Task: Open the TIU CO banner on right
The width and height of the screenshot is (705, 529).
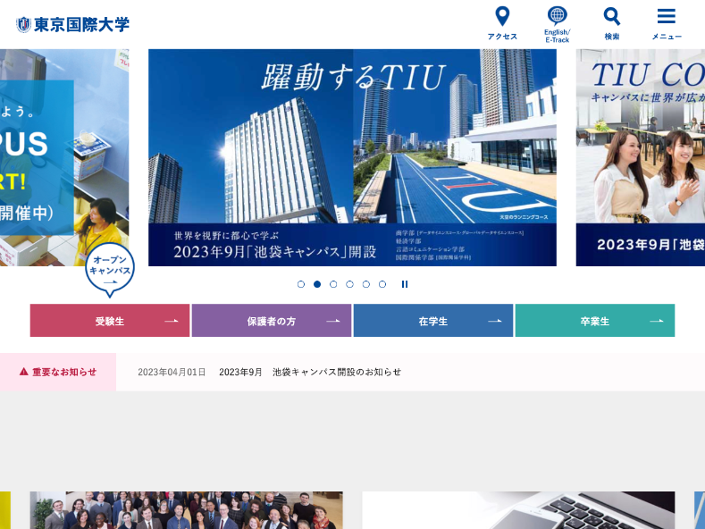Action: 641,157
